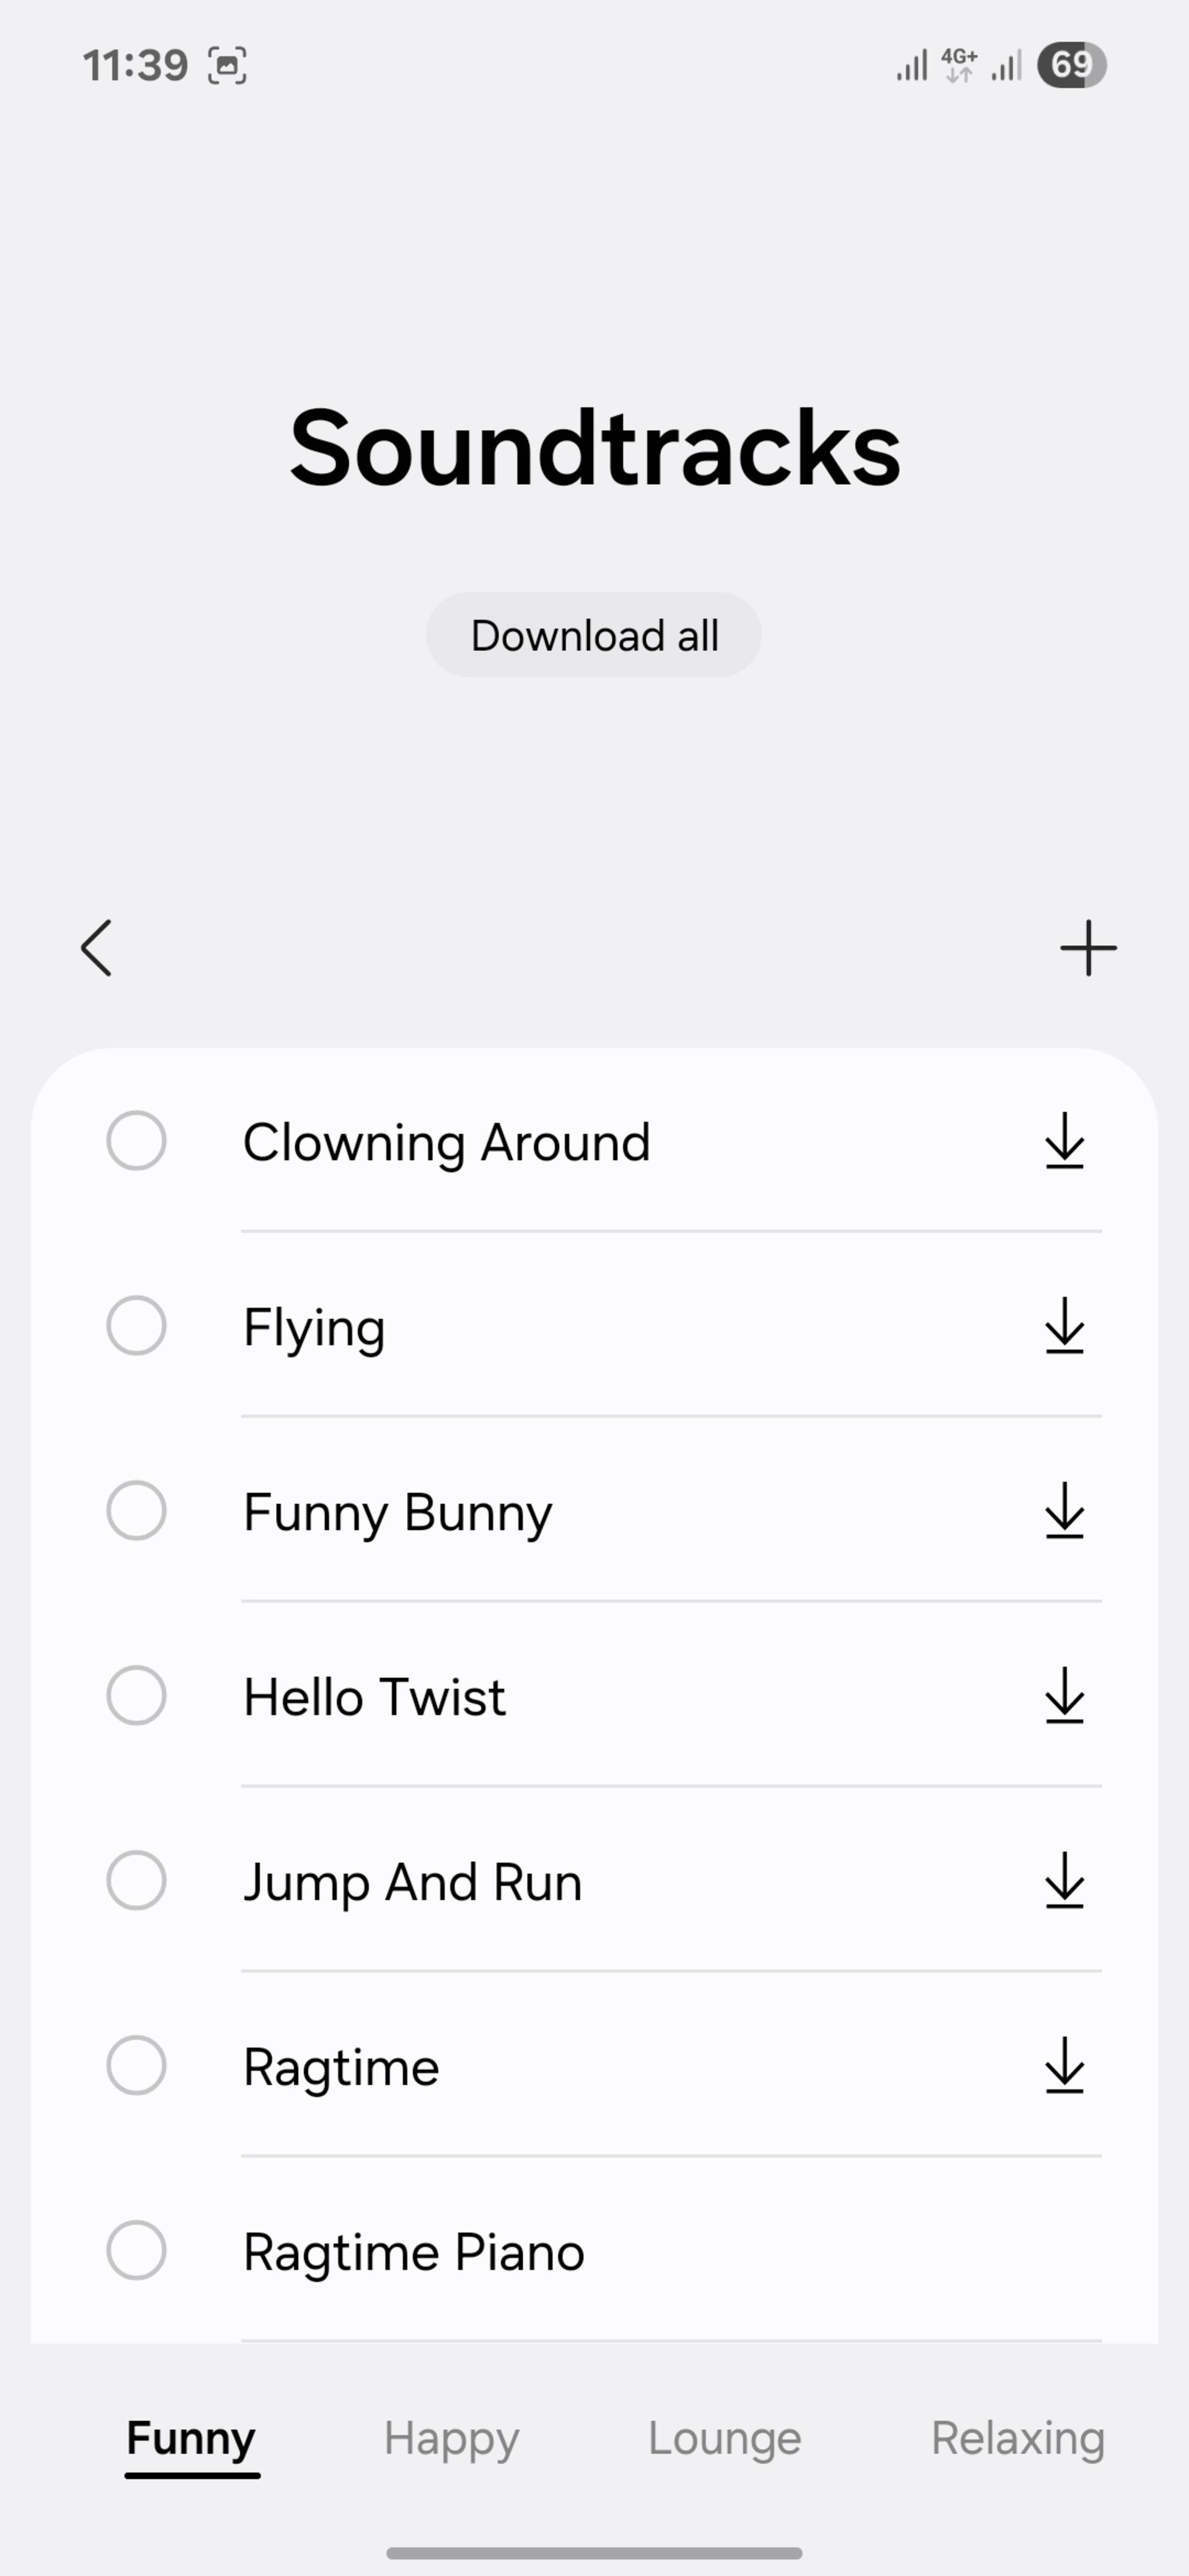Viewport: 1189px width, 2576px height.
Task: Select the Funny tab
Action: coord(191,2440)
